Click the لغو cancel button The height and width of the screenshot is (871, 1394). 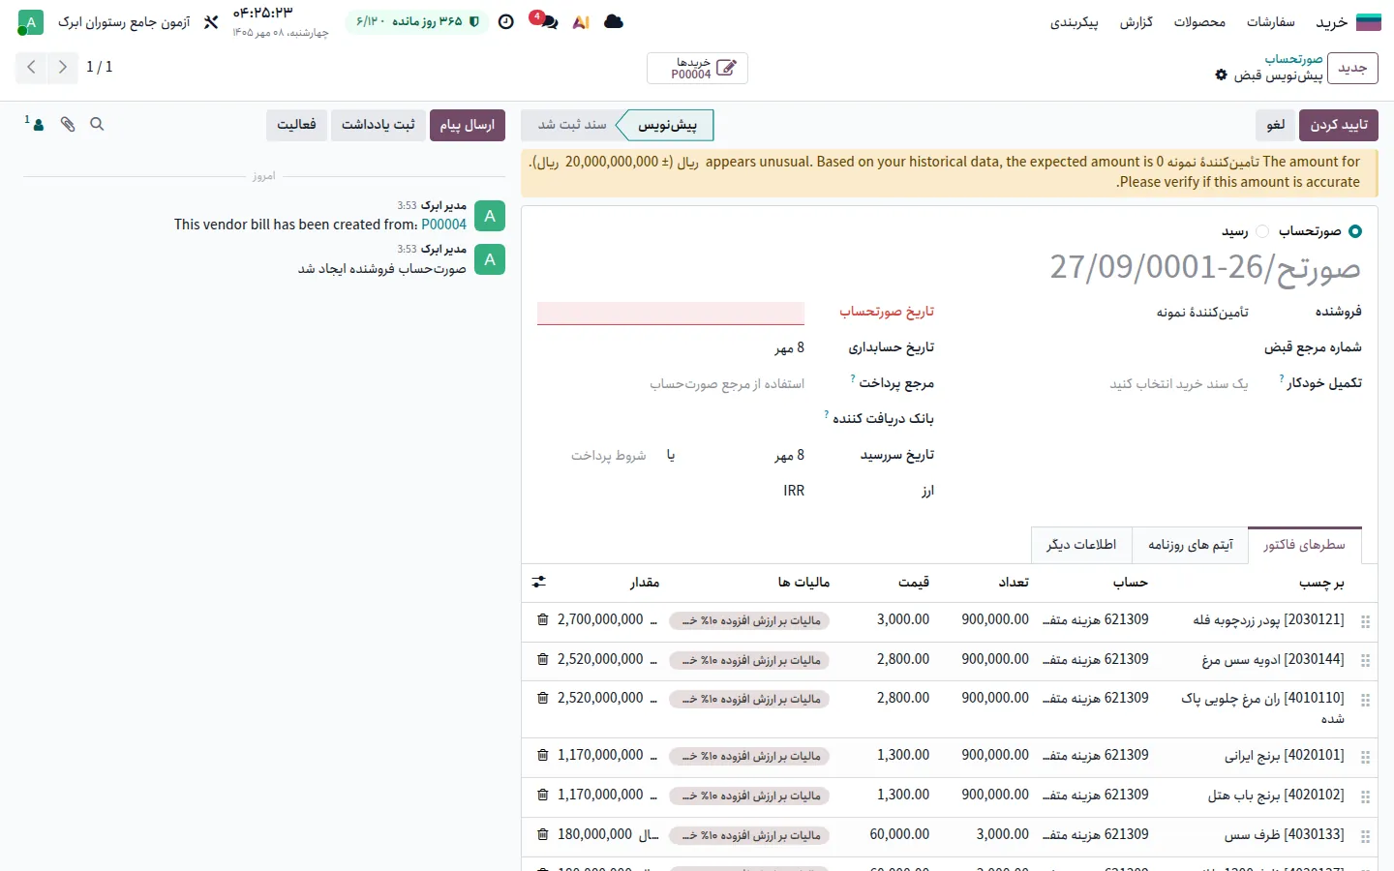[1276, 125]
